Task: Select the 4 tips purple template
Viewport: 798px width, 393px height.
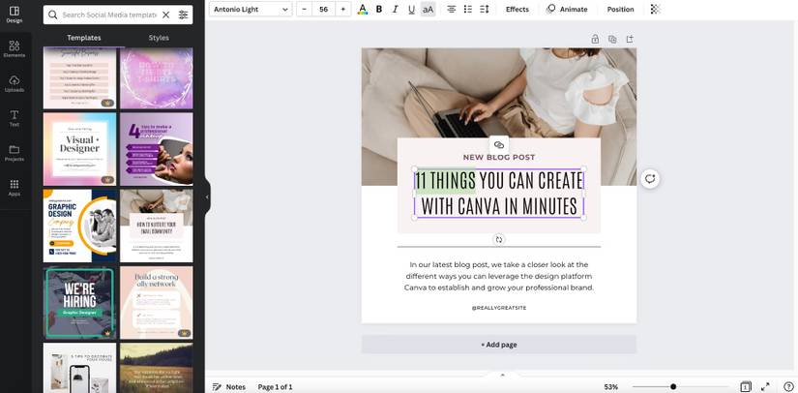Action: 157,149
